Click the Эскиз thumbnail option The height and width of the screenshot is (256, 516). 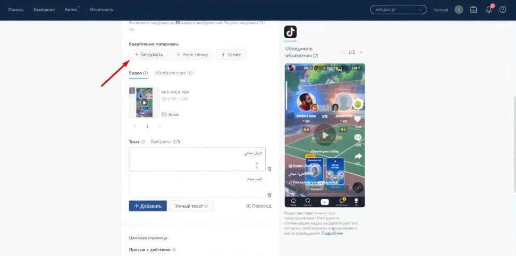coord(170,115)
